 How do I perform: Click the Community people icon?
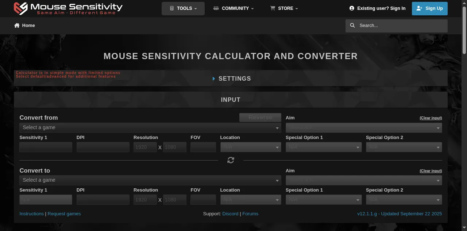coord(216,8)
